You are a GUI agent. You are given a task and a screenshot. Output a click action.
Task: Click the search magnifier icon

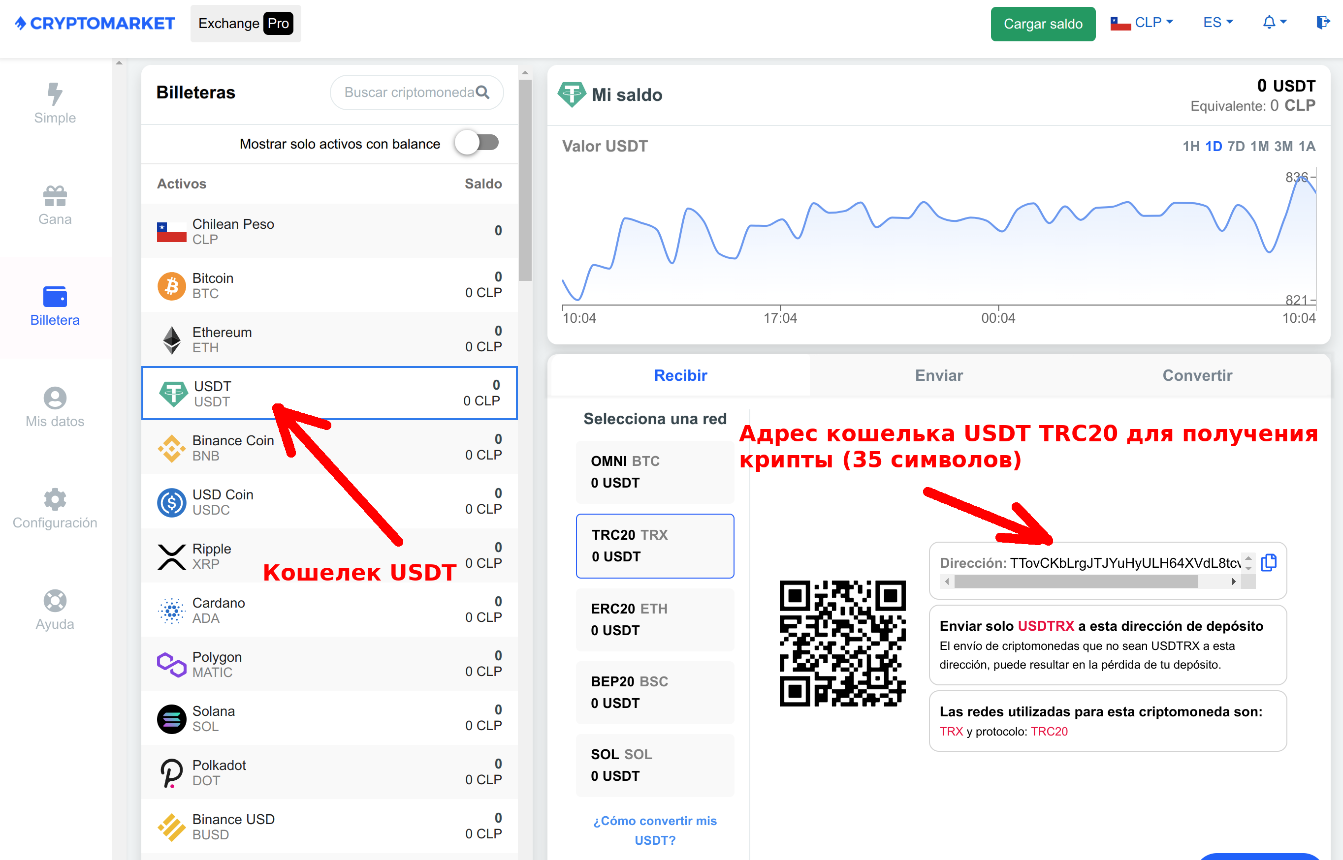pyautogui.click(x=482, y=92)
